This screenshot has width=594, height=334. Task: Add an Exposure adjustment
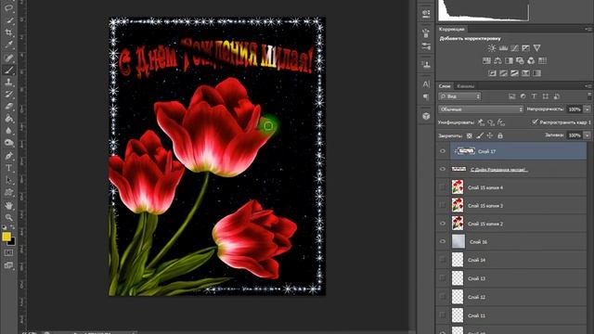(x=525, y=48)
